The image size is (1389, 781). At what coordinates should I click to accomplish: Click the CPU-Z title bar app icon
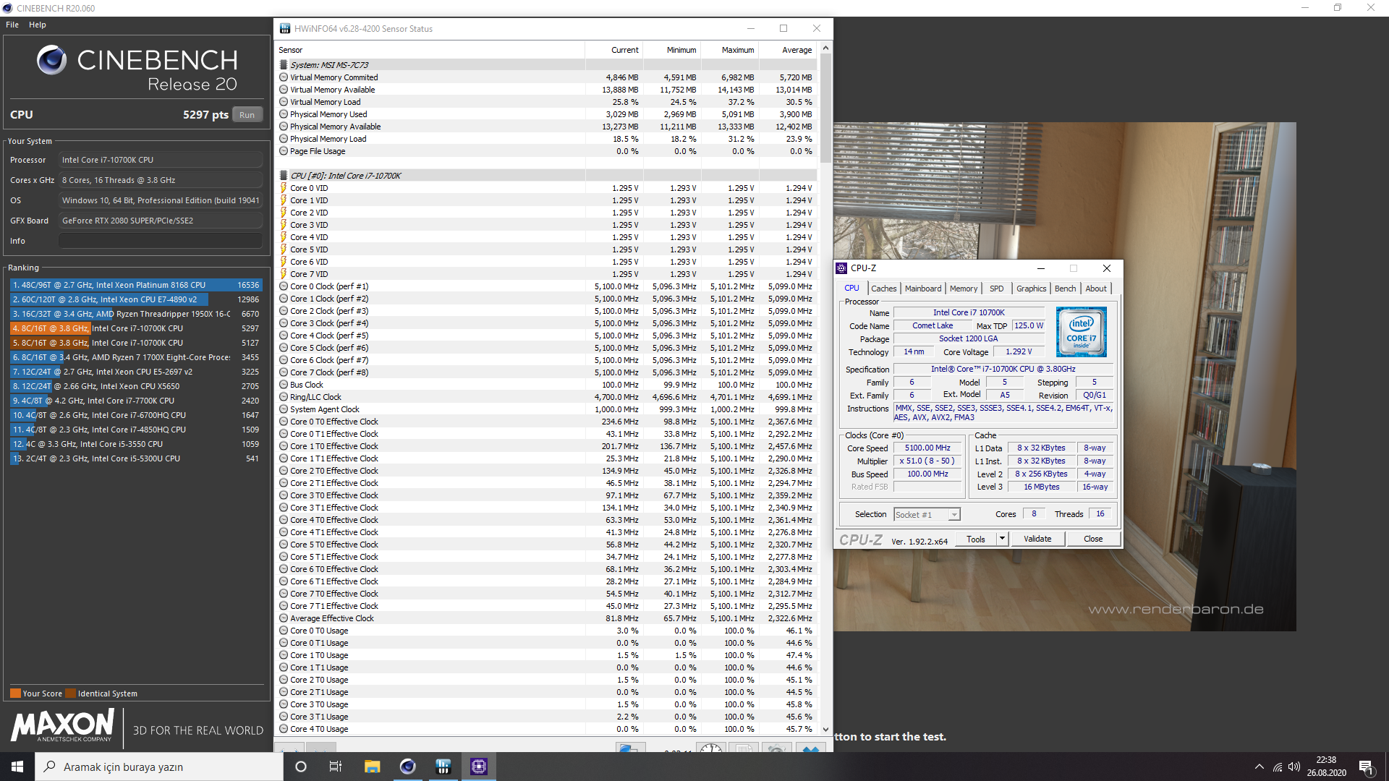point(841,268)
